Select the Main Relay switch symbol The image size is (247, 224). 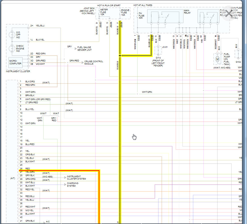coord(167,17)
